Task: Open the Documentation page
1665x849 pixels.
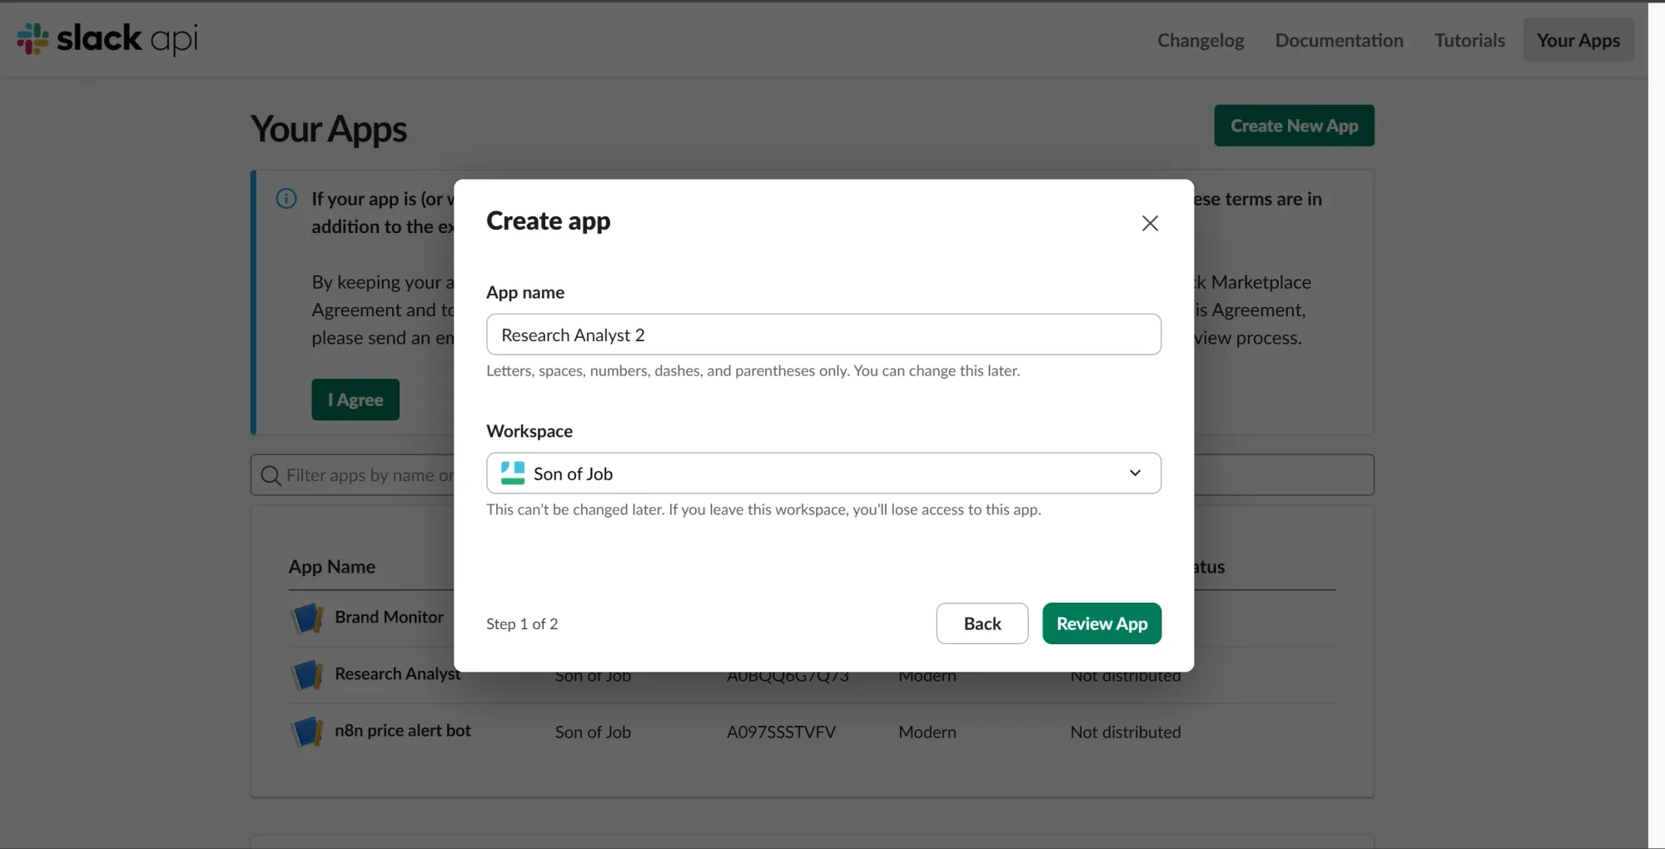Action: 1339,40
